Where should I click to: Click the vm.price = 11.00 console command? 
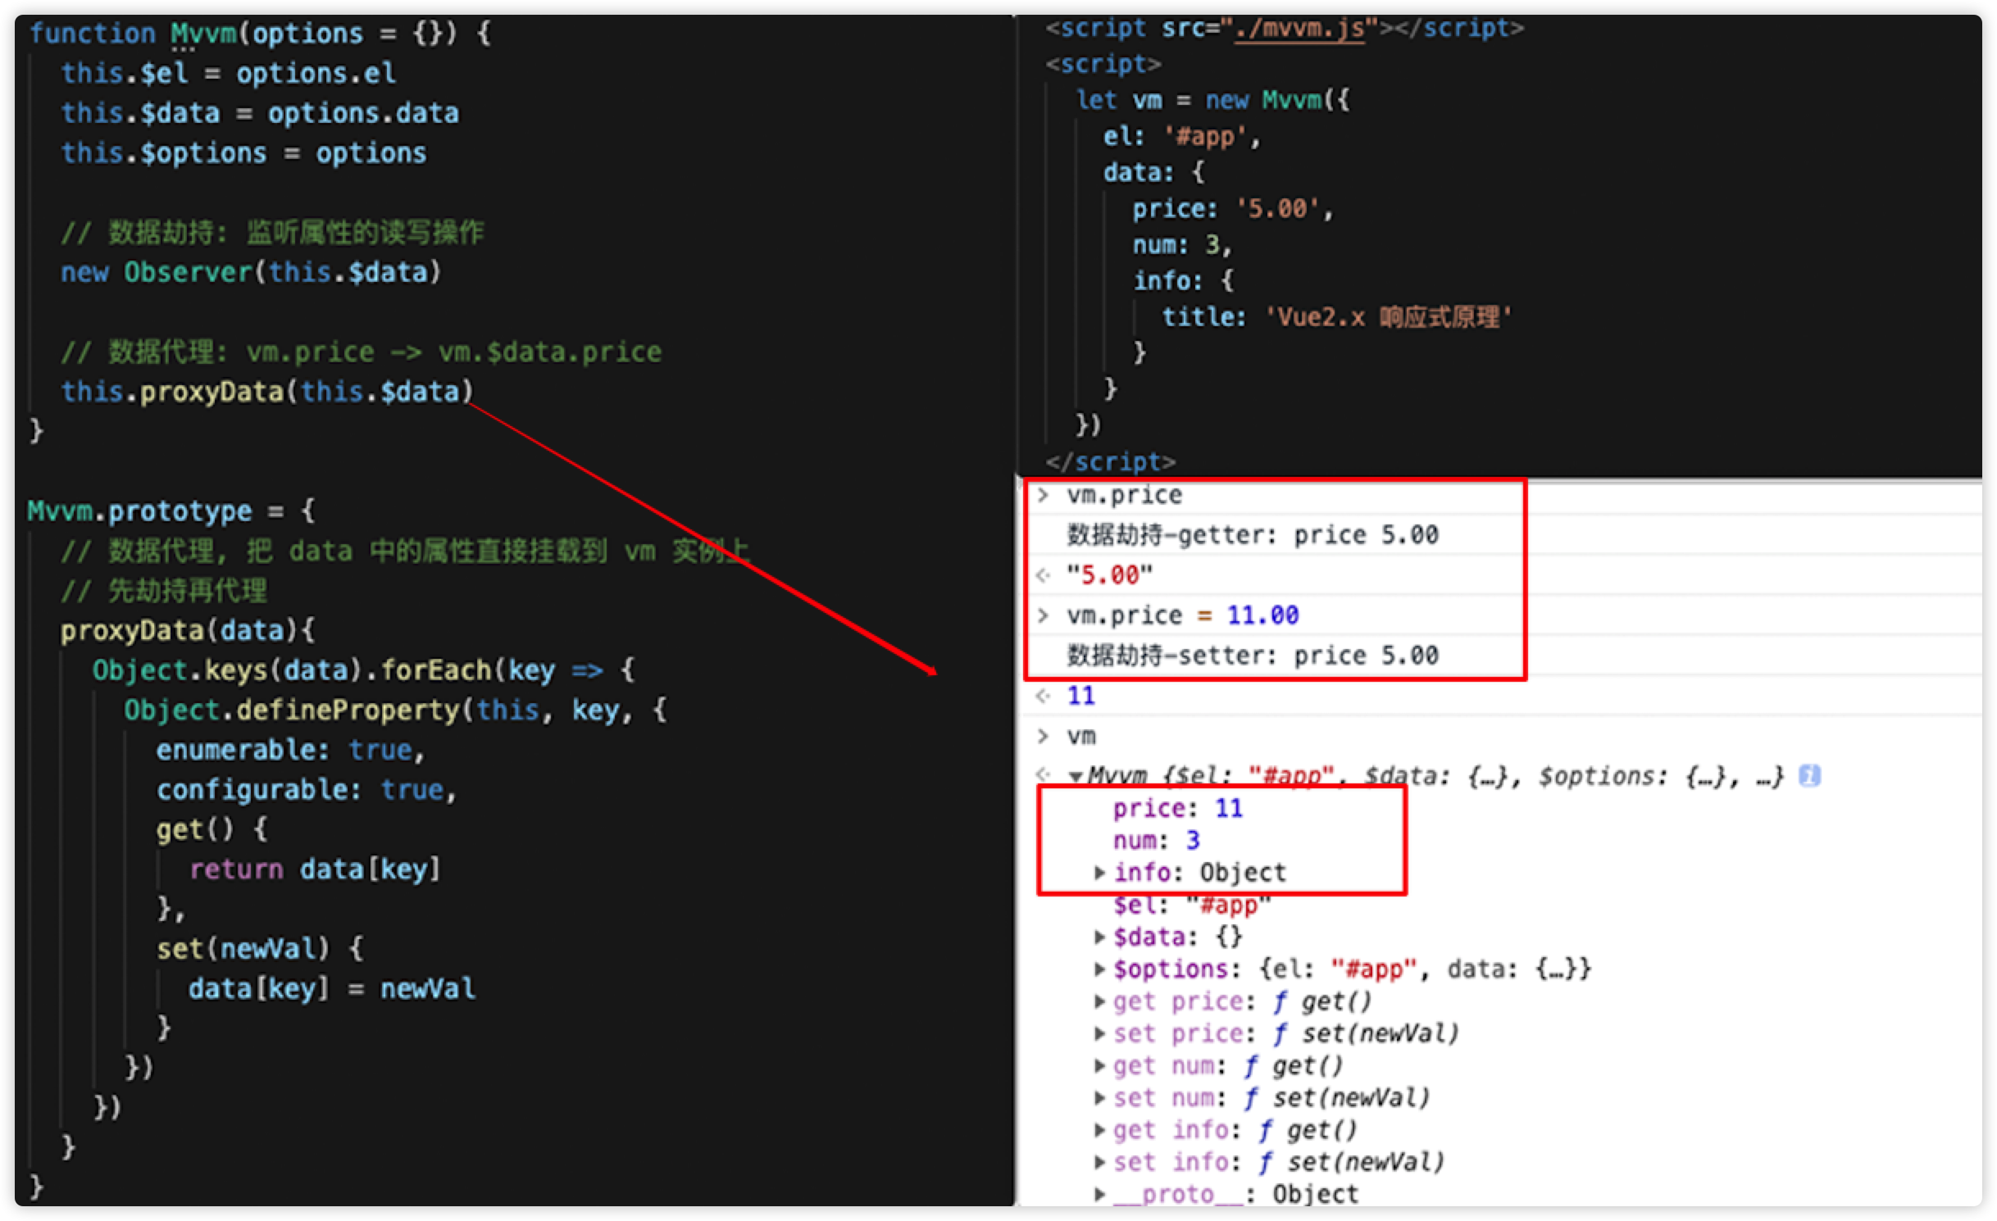click(x=1182, y=615)
